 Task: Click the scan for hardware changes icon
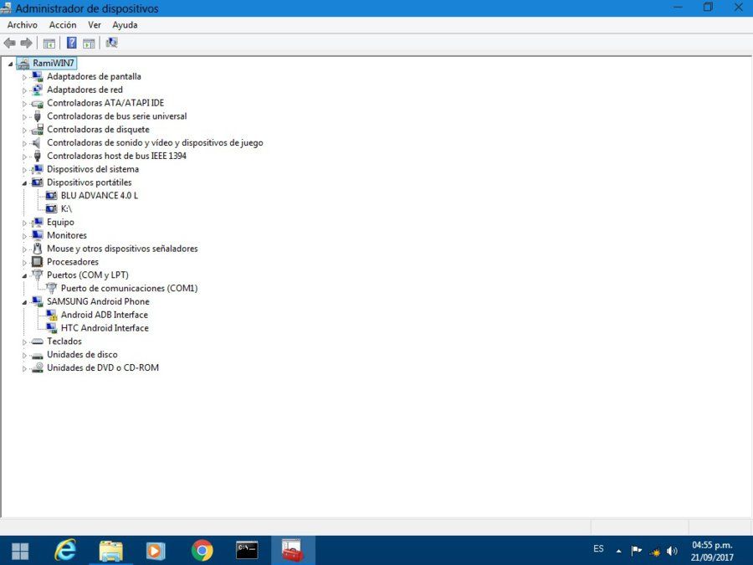pos(111,43)
